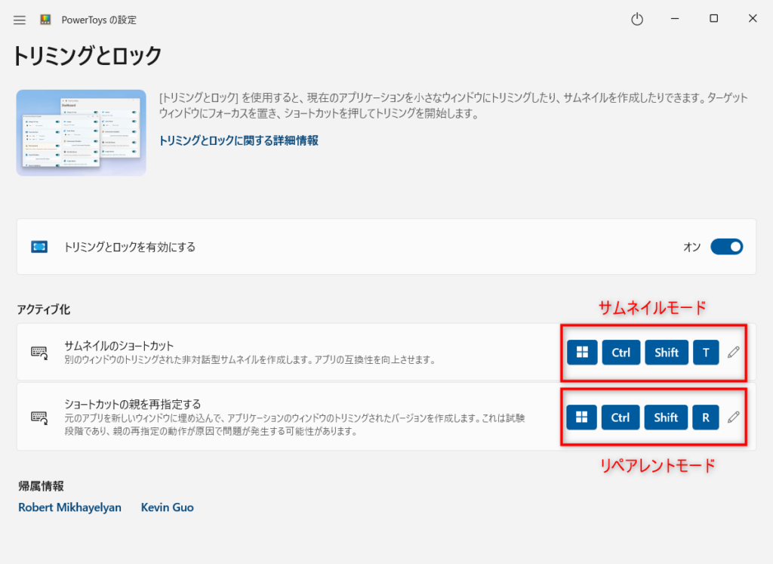Click keyboard icon beside サムネイルのショートカット
773x564 pixels.
coord(39,352)
